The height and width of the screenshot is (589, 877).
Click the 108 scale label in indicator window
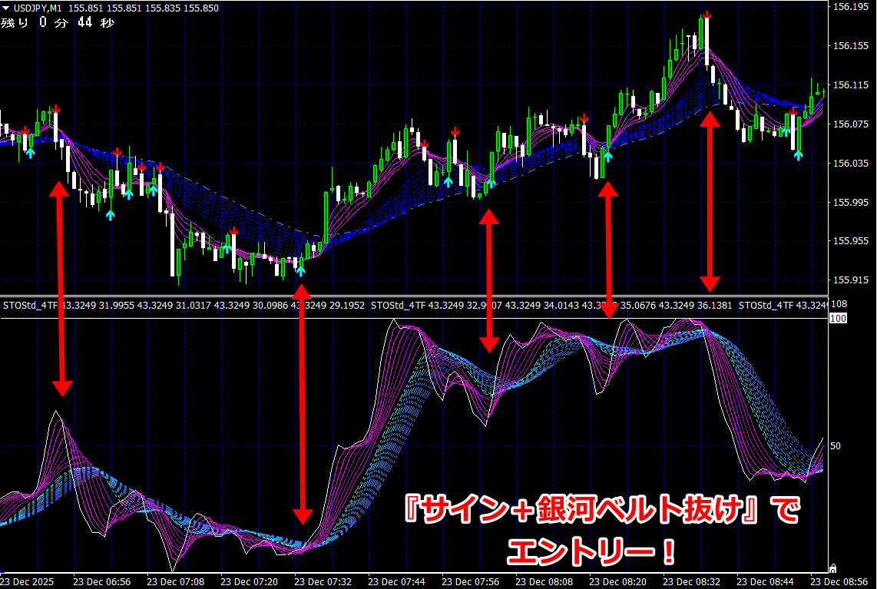(x=839, y=304)
